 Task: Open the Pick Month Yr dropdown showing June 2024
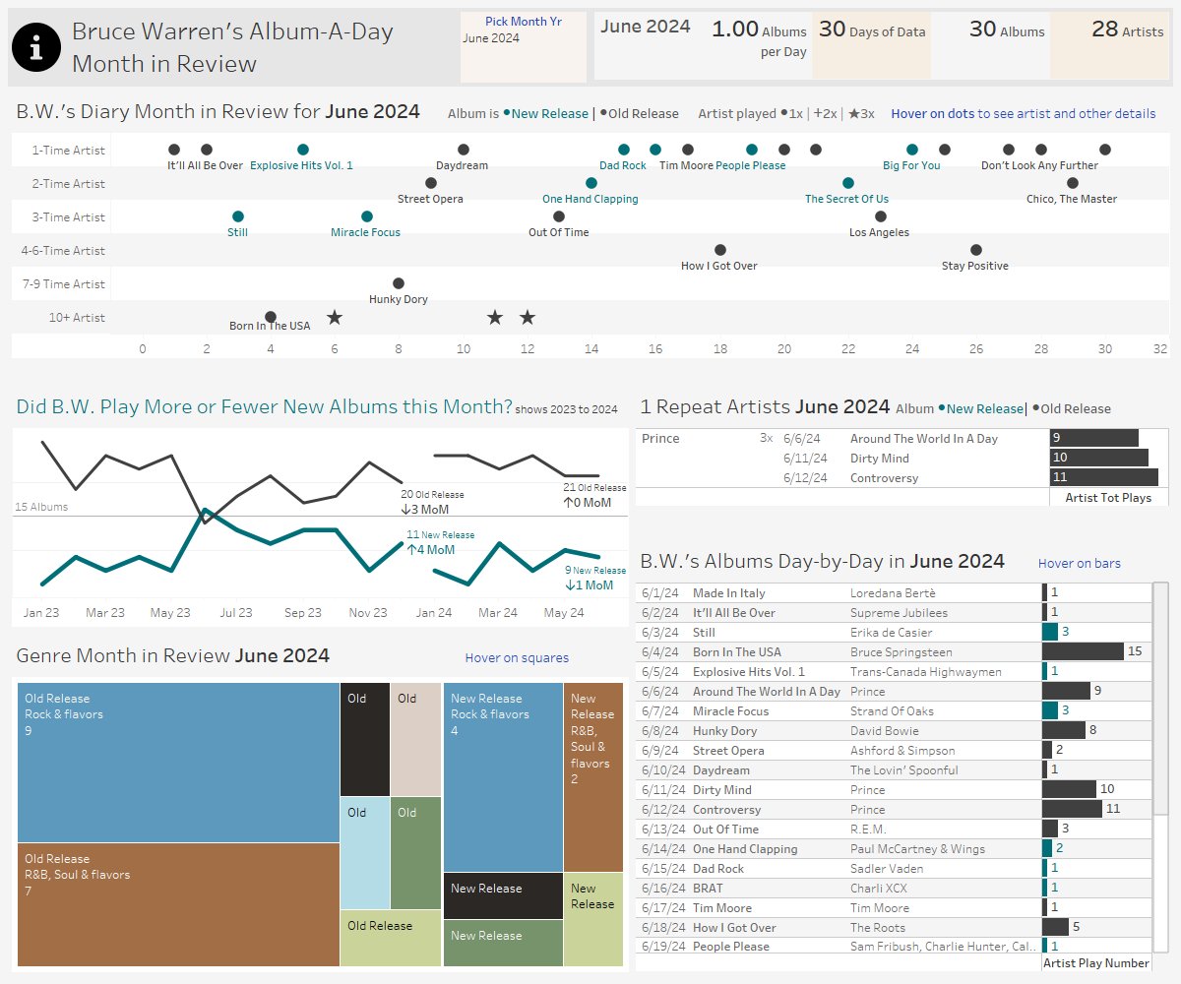(524, 37)
